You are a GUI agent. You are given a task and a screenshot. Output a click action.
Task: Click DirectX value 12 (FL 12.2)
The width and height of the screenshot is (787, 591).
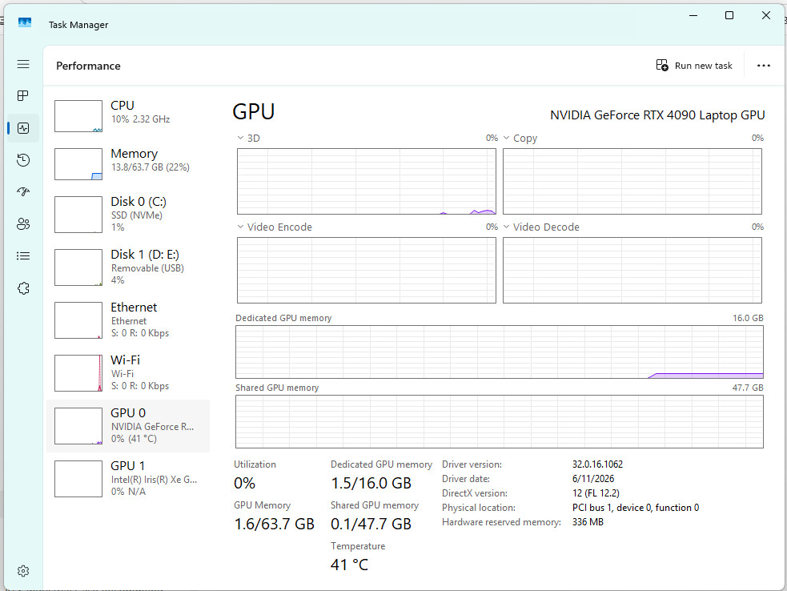[596, 493]
